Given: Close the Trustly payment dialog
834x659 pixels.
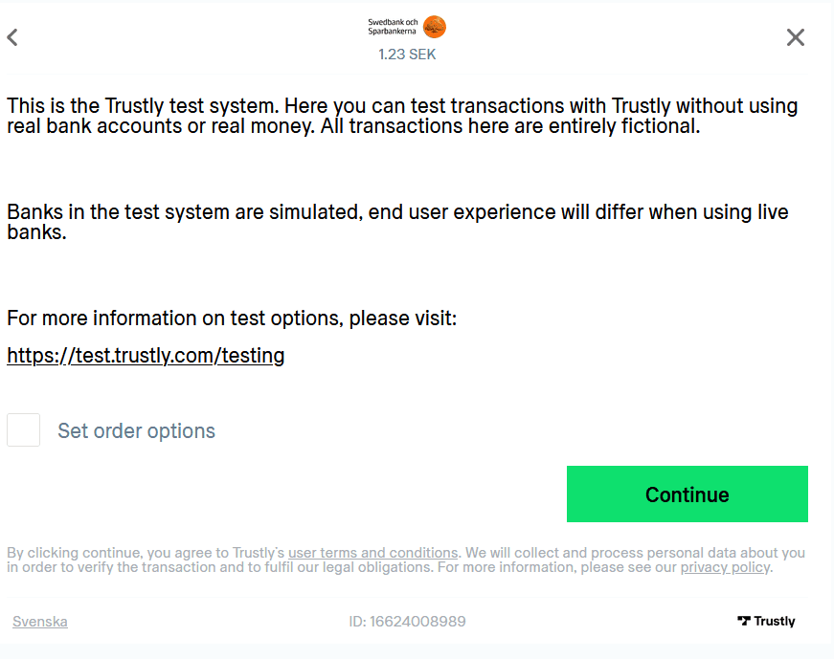Looking at the screenshot, I should (795, 37).
